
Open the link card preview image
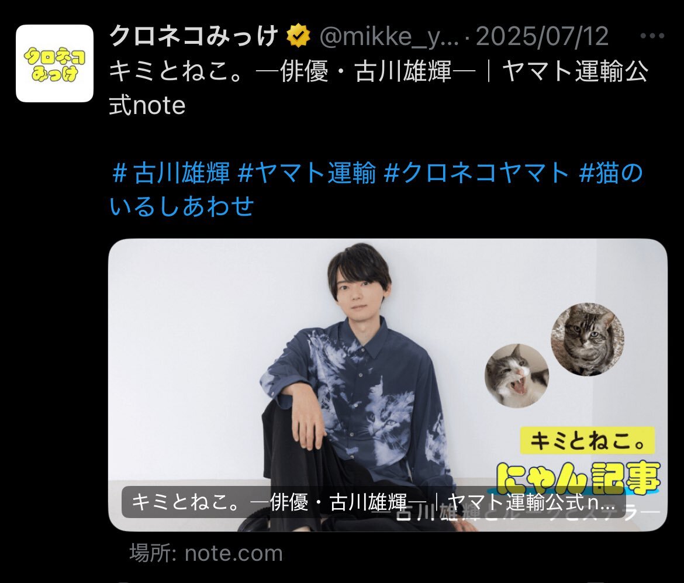click(388, 385)
